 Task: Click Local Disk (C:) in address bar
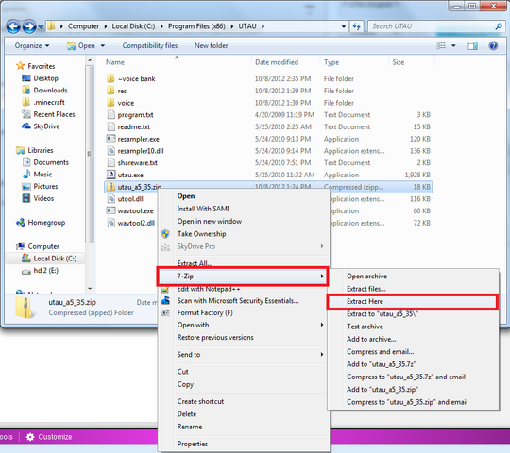(x=133, y=26)
